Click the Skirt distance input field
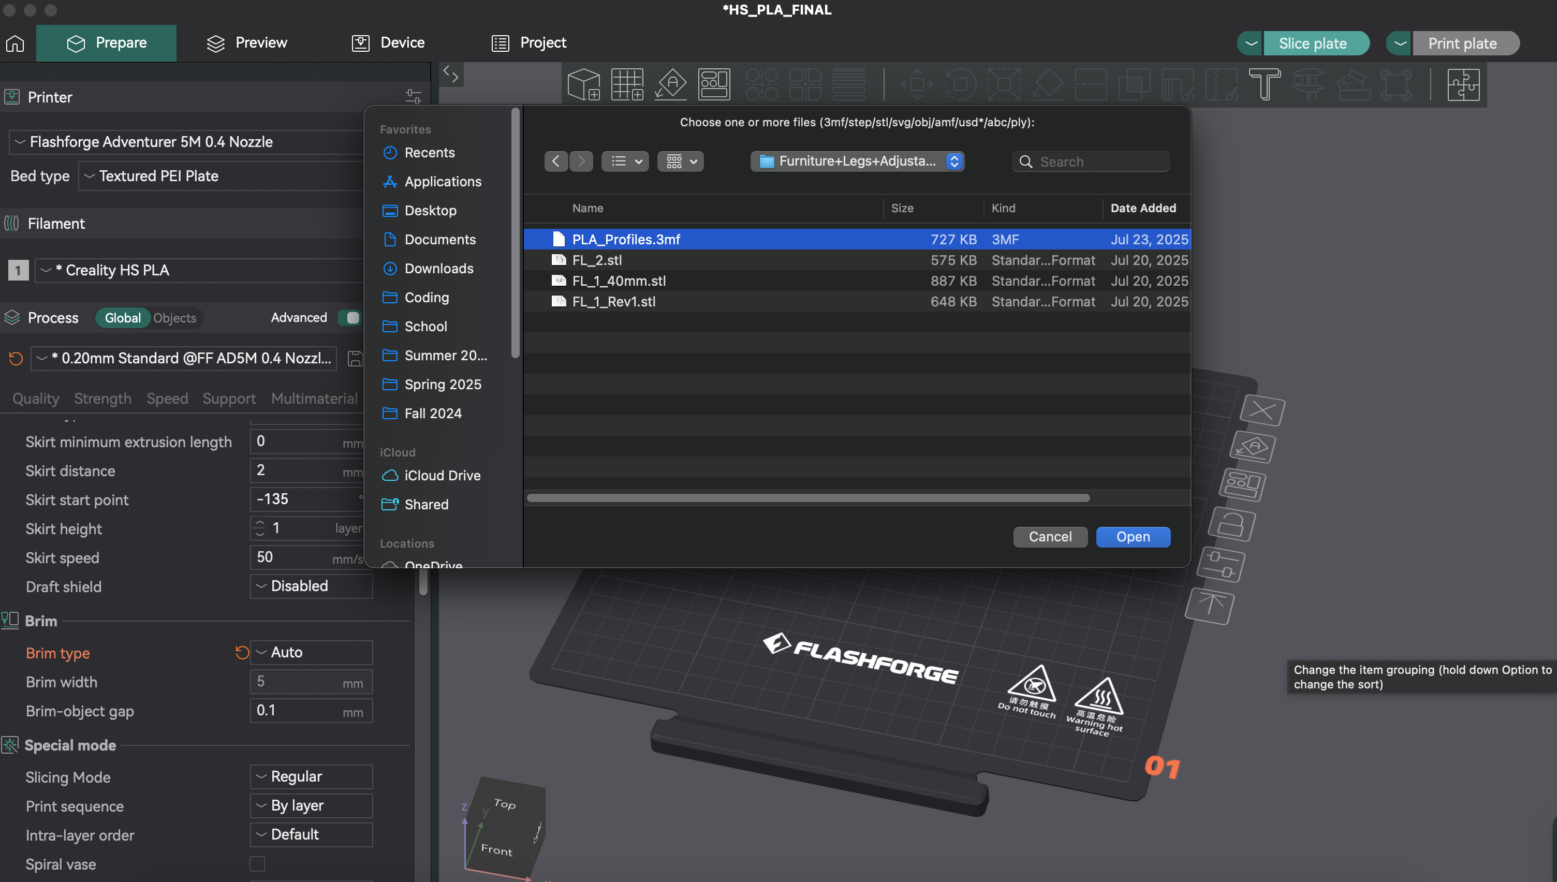The width and height of the screenshot is (1557, 882). pos(307,471)
